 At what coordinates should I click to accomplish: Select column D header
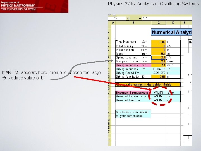coord(173,23)
